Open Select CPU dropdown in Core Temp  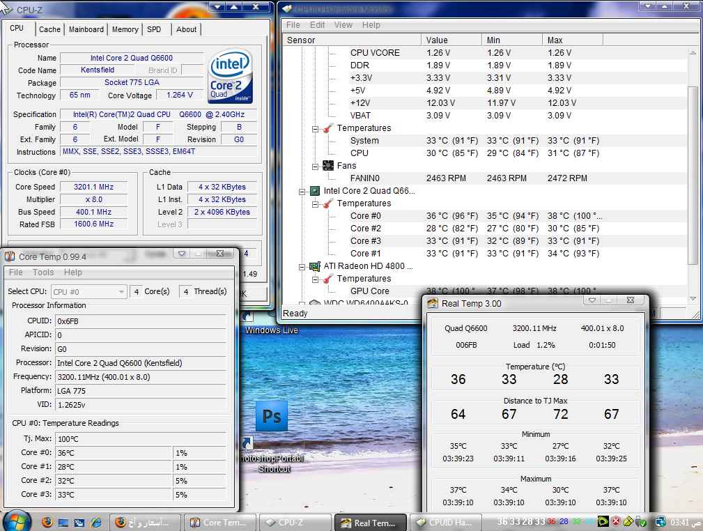[88, 292]
